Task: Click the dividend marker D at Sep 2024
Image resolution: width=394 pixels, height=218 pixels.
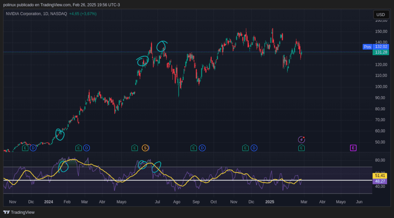Action: point(202,148)
